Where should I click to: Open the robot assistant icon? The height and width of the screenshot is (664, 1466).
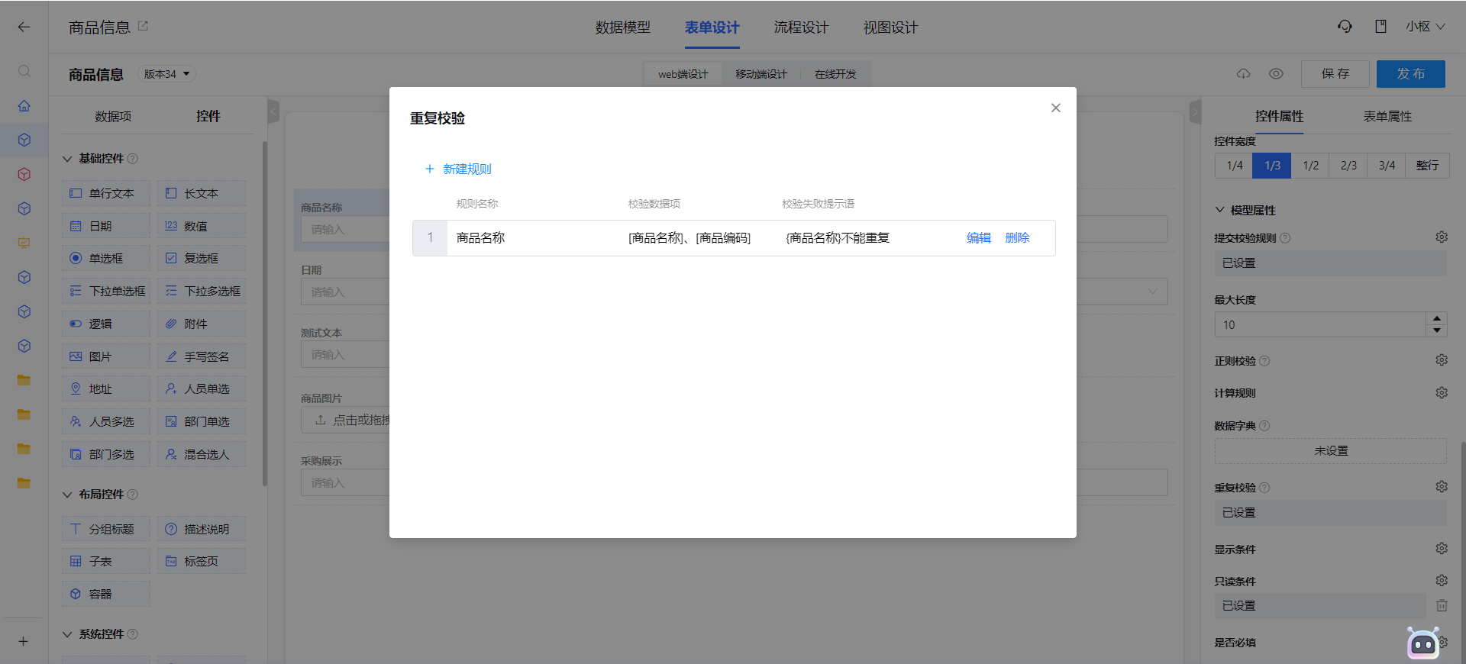(1423, 643)
